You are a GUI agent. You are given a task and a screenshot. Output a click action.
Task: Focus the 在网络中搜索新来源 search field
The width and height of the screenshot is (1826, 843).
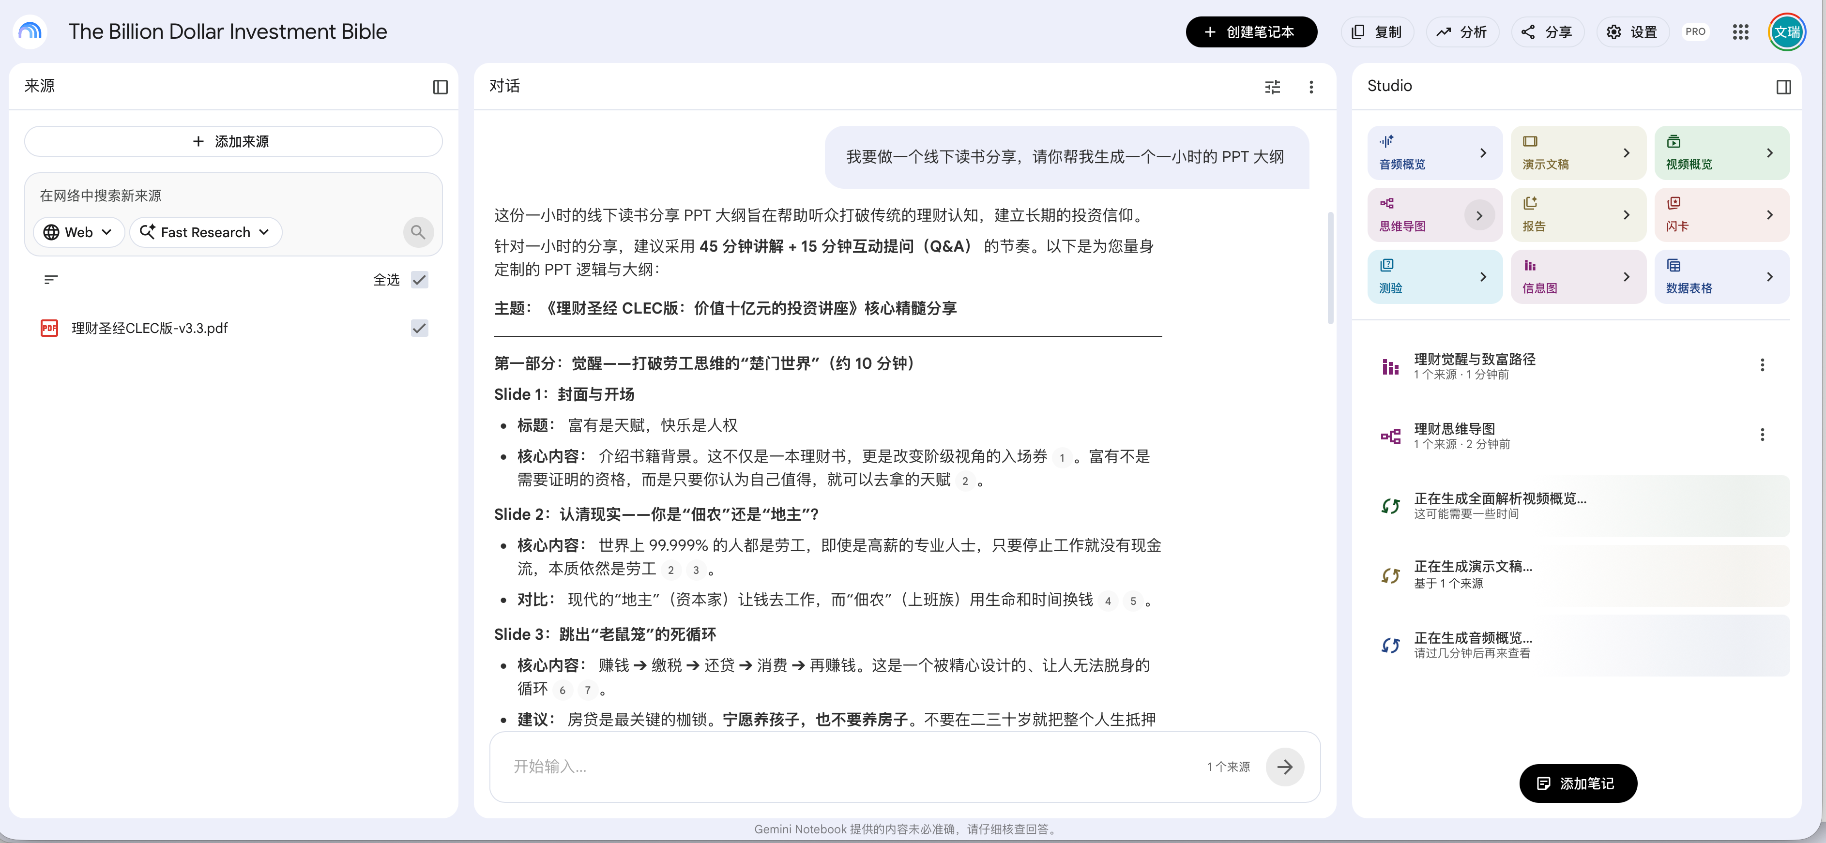[x=233, y=196]
